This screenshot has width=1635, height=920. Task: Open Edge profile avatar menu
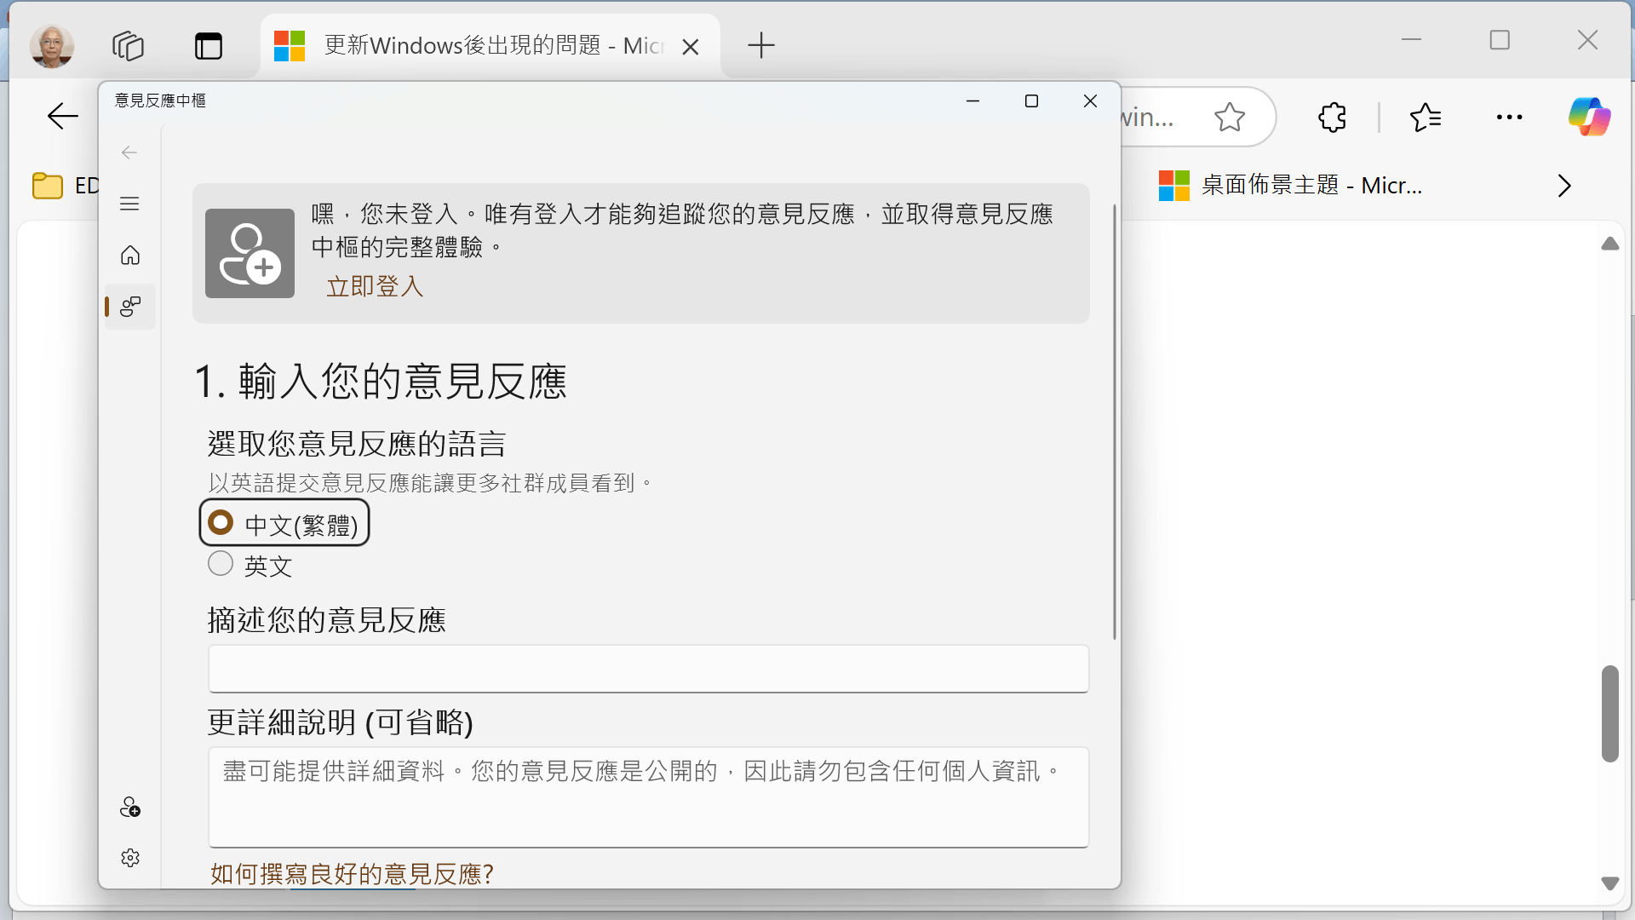pos(52,45)
